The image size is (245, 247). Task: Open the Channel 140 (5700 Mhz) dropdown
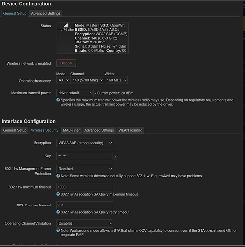pyautogui.click(x=87, y=80)
